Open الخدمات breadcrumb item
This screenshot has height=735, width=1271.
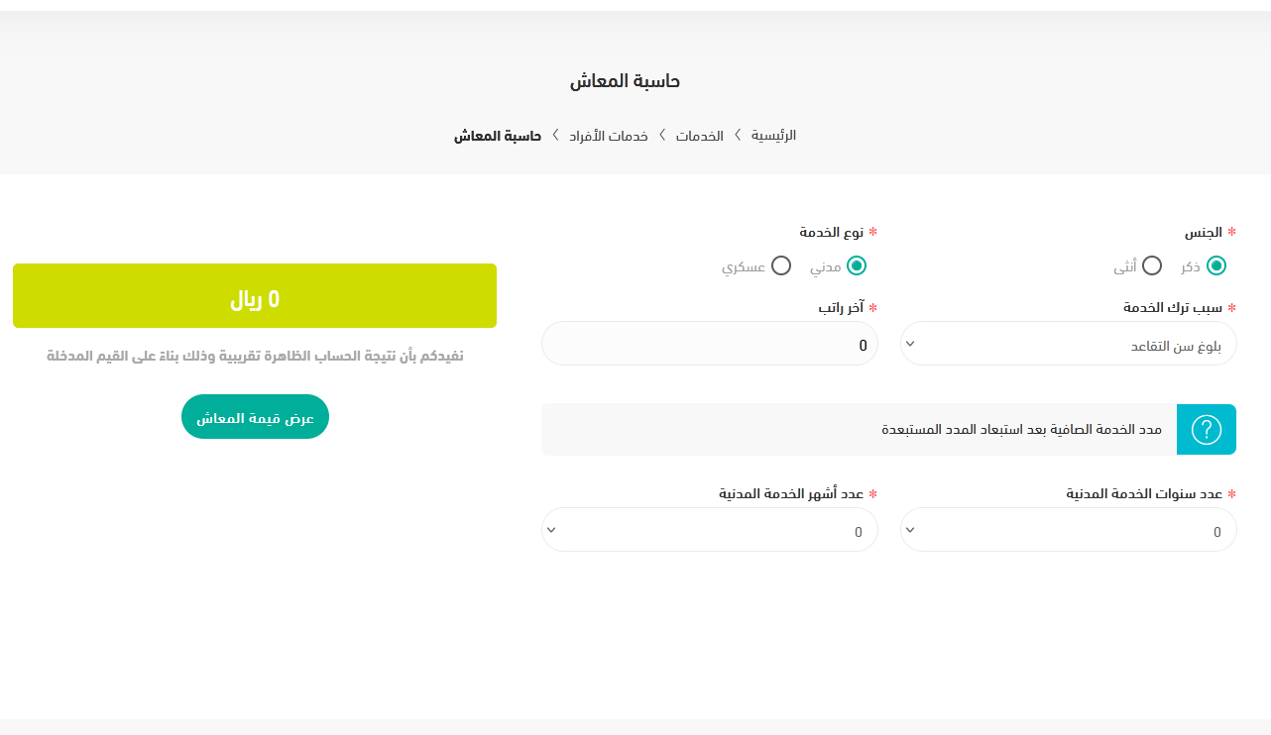point(700,135)
